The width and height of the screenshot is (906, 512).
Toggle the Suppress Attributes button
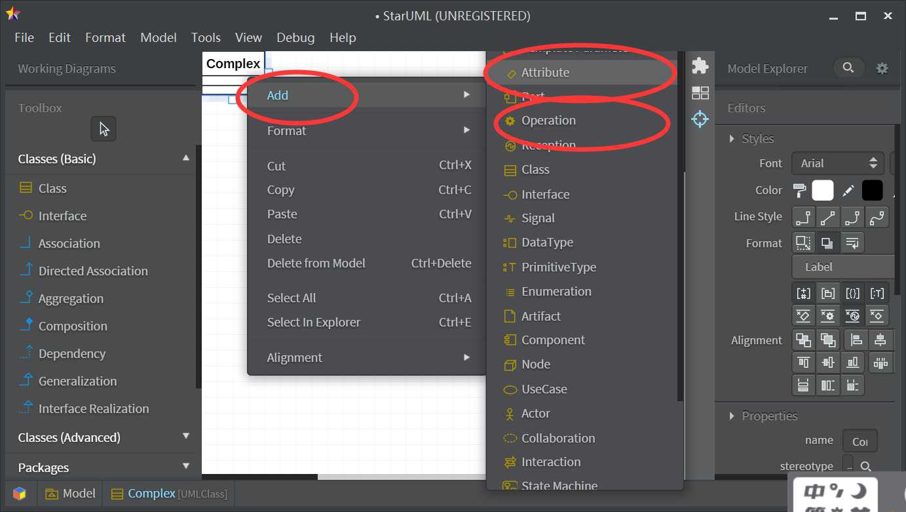point(804,315)
